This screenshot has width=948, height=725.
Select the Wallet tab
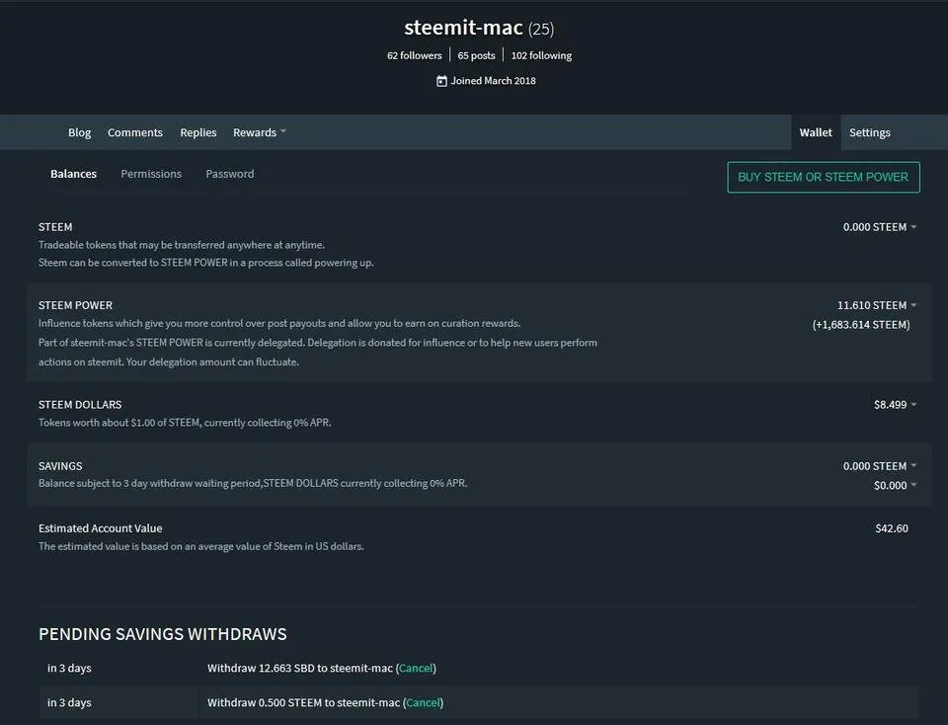(816, 132)
